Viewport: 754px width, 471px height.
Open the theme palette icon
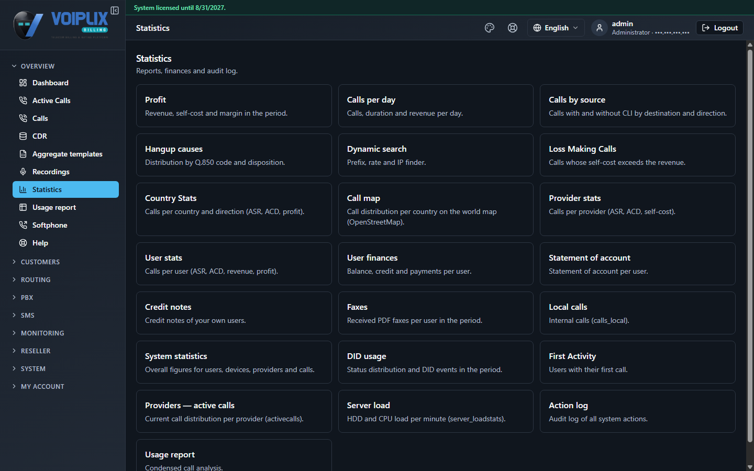490,28
